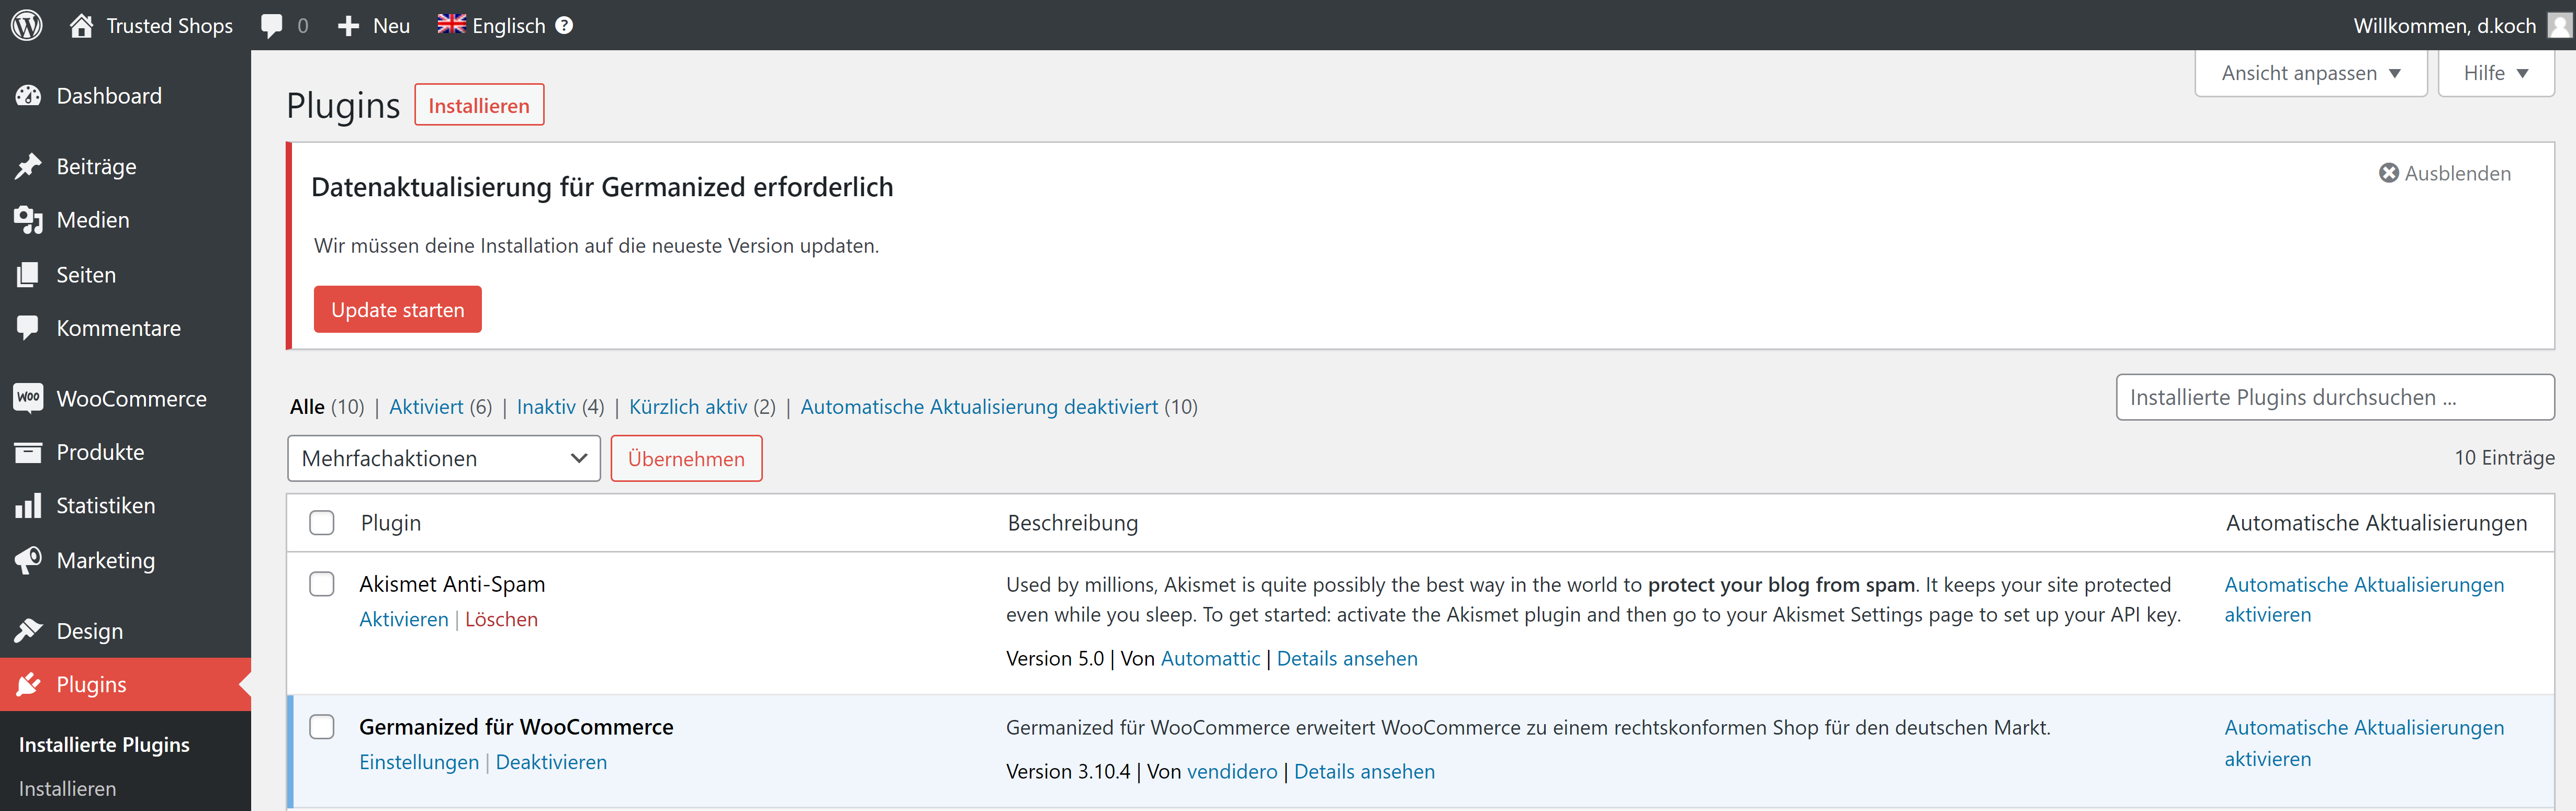Open Installierte Plugins submenu item
Image resolution: width=2576 pixels, height=811 pixels.
point(104,744)
